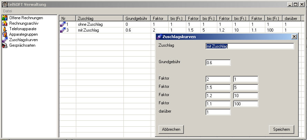Image resolution: width=307 pixels, height=140 pixels.
Task: Click the first Faktor column header
Action: (159, 19)
